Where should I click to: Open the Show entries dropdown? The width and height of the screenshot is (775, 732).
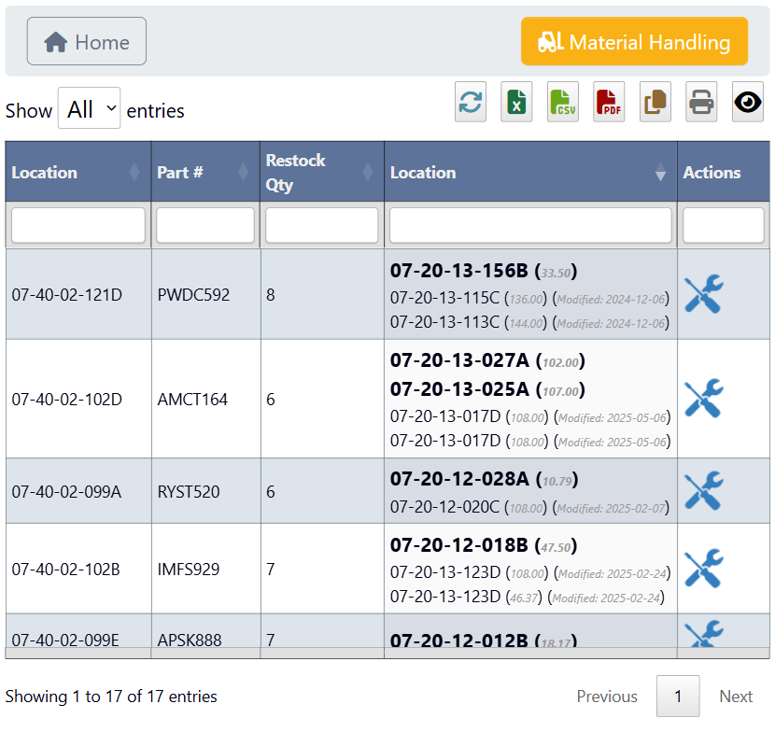tap(89, 108)
